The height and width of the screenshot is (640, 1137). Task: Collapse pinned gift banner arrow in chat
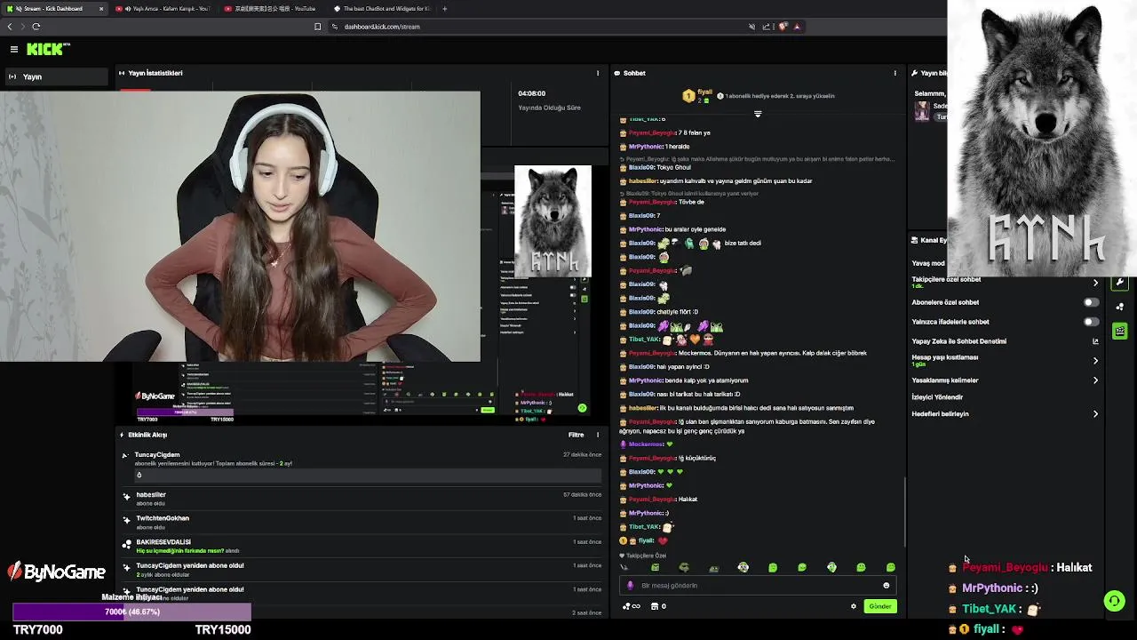[x=758, y=114]
